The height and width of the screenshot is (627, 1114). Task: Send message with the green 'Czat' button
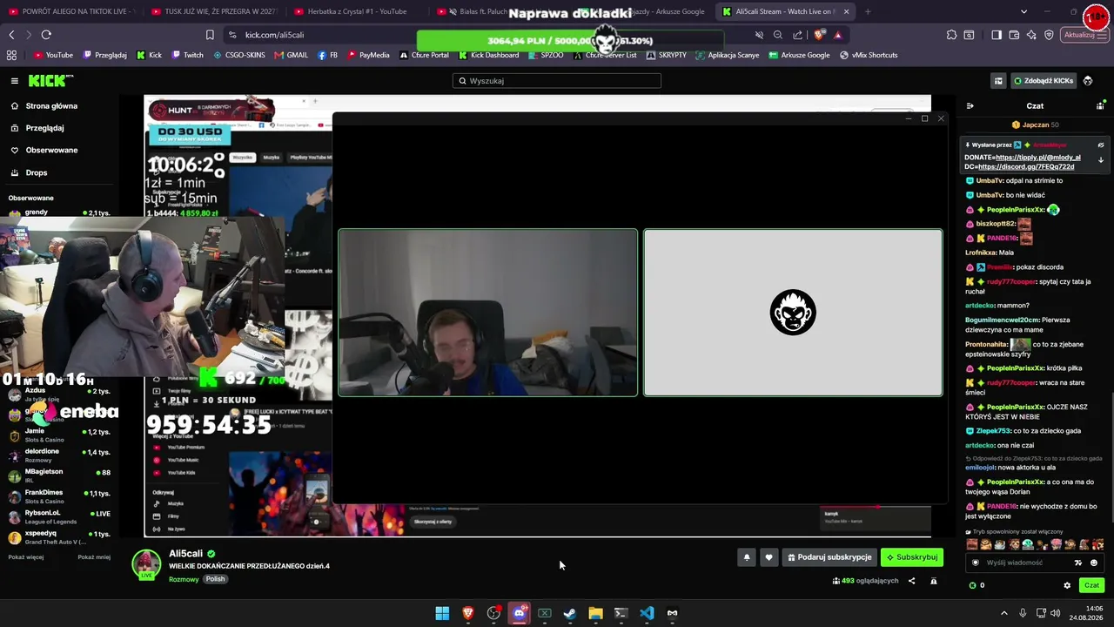click(1091, 585)
